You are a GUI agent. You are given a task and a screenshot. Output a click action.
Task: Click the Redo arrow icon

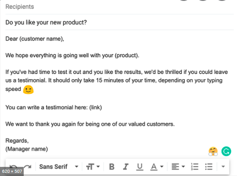click(x=28, y=166)
